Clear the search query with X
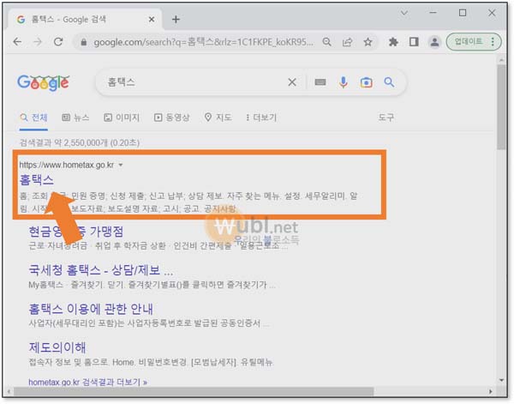 coord(292,82)
